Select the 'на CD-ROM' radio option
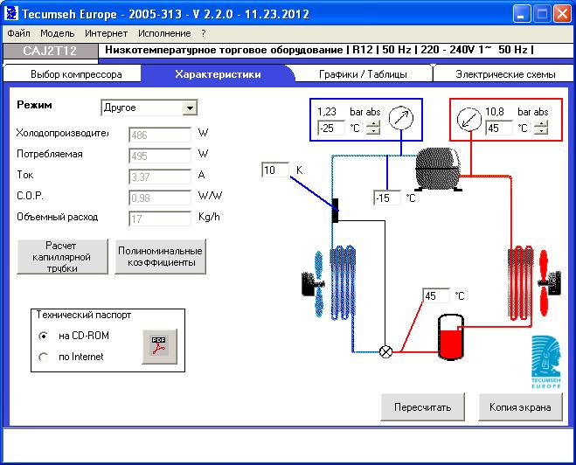Screen dimensions: 576x465 tap(44, 336)
